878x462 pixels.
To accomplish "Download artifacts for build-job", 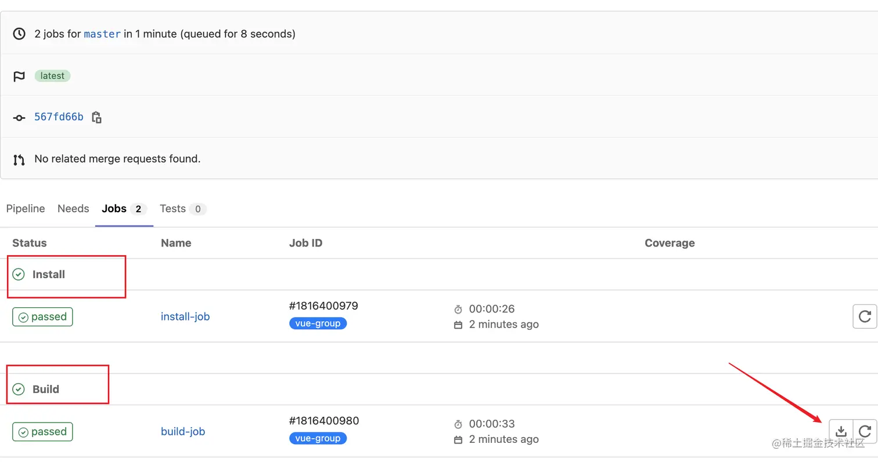I will (840, 431).
